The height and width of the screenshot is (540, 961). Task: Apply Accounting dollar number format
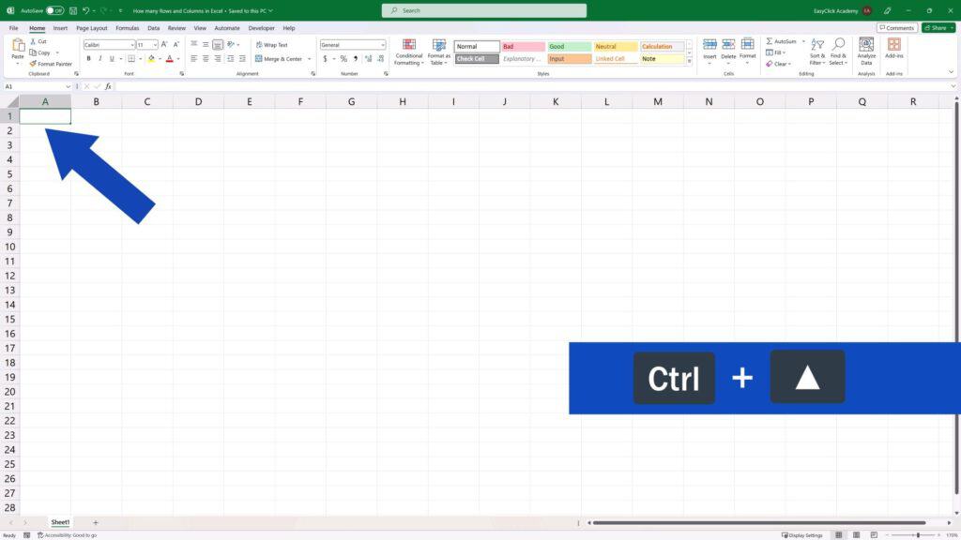point(325,59)
